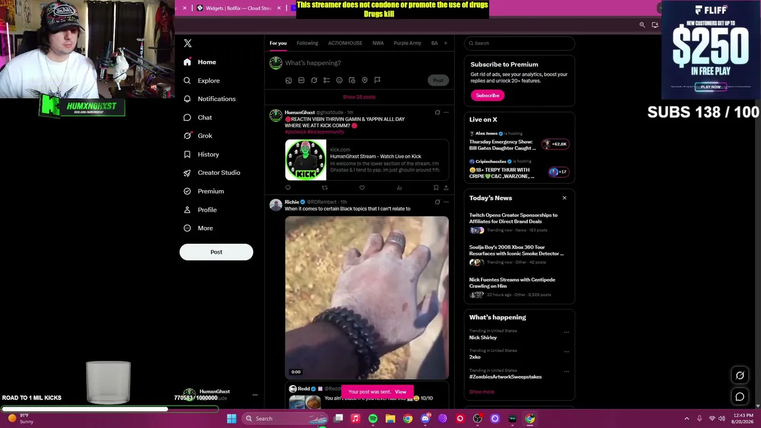Open the account switcher menu dots
The height and width of the screenshot is (428, 761).
coord(255,395)
